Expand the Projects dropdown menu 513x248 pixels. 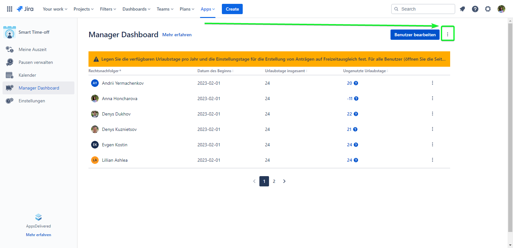[x=83, y=9]
